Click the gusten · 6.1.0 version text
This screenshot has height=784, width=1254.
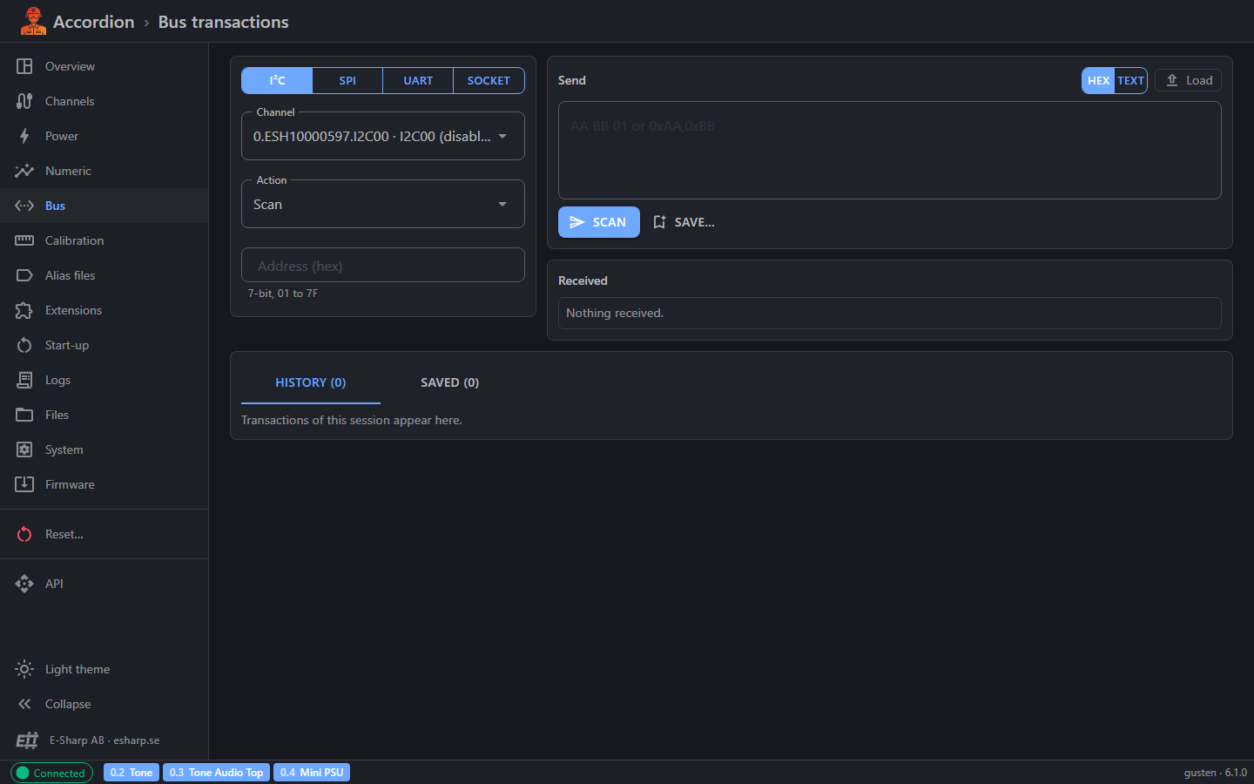[1215, 773]
